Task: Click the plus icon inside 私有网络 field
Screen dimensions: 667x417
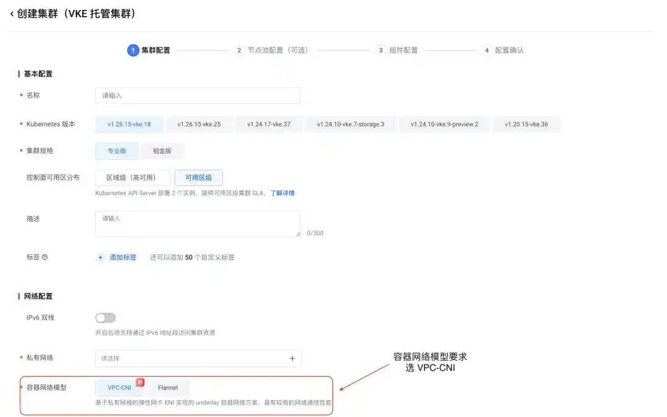Action: coord(292,358)
